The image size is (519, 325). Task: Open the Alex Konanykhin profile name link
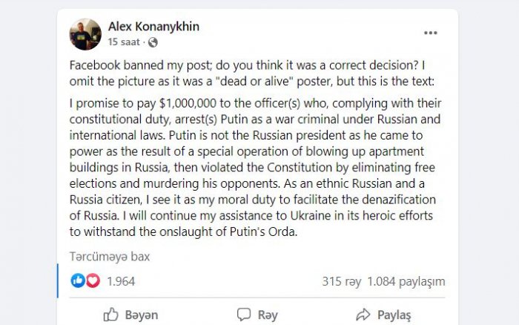154,26
